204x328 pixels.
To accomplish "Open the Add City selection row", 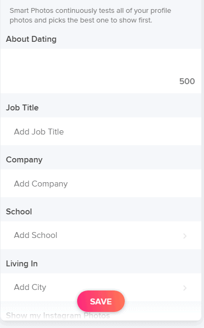I will click(101, 287).
